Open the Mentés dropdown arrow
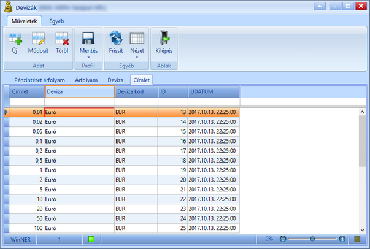The height and width of the screenshot is (249, 370). (x=88, y=57)
